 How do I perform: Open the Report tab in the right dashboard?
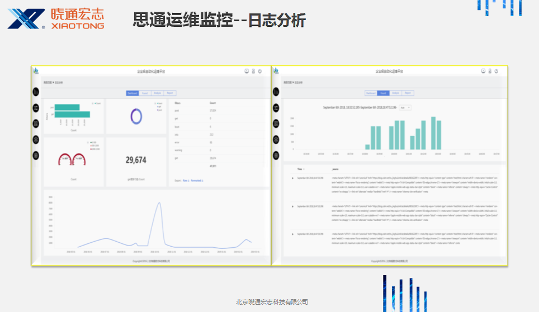click(x=408, y=93)
